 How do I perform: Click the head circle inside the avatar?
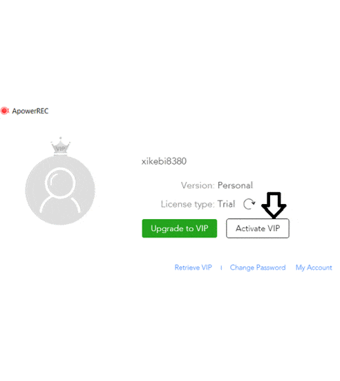[x=59, y=182]
